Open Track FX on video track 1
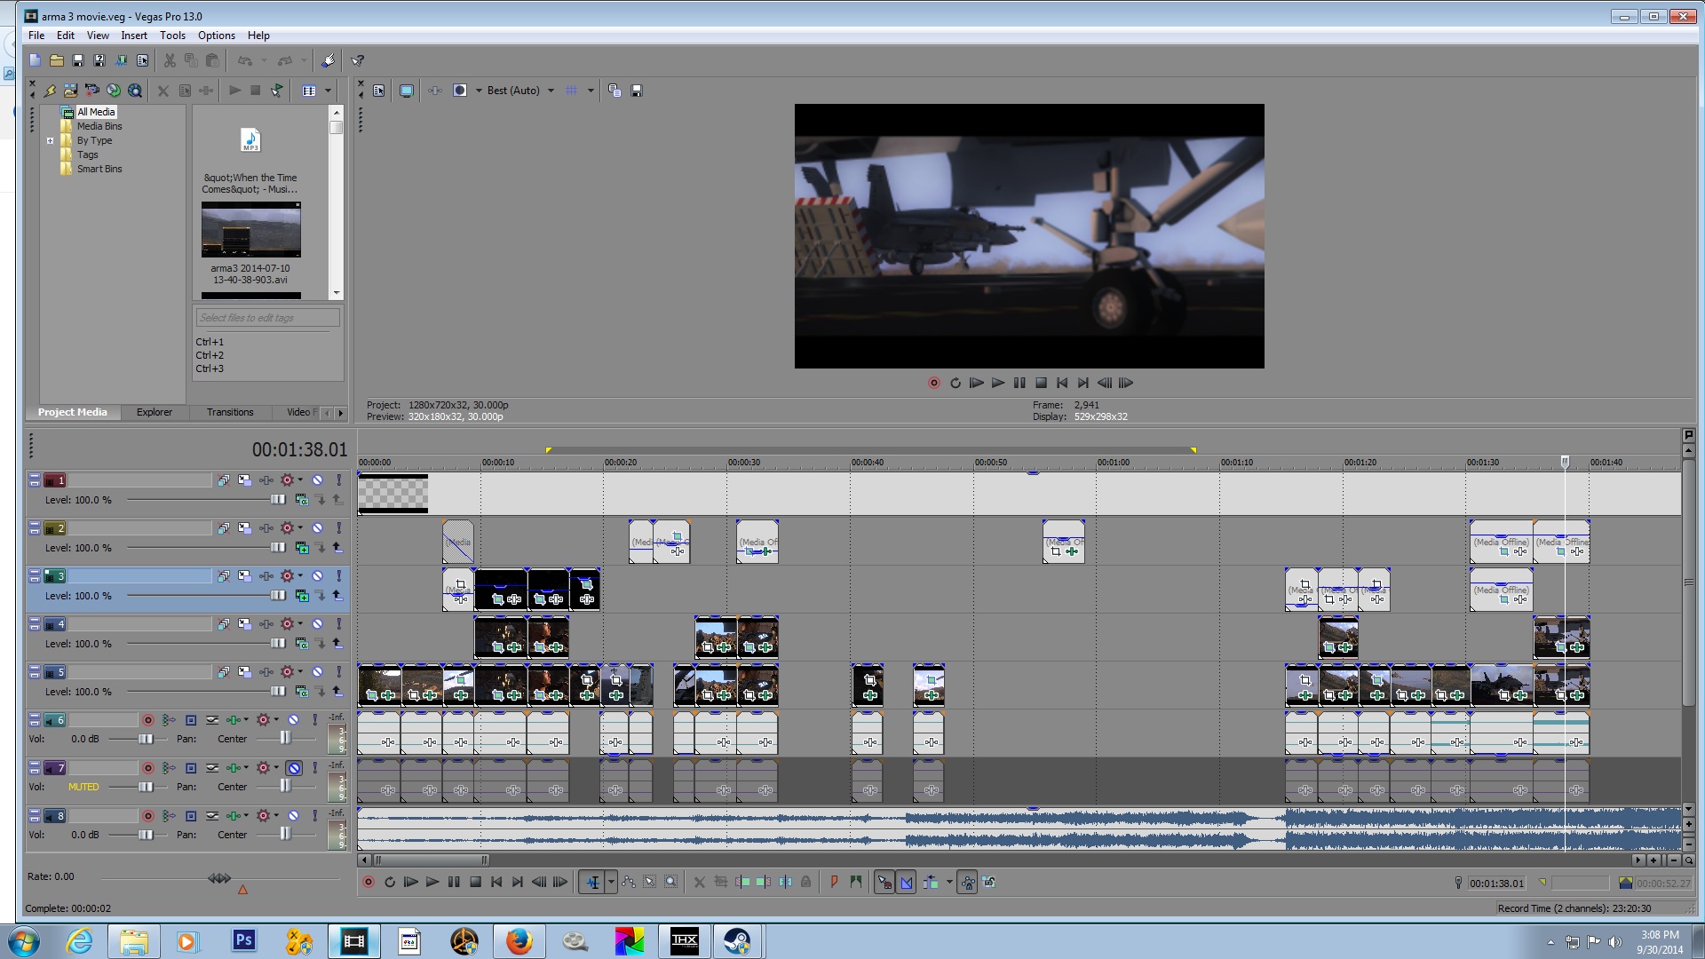The image size is (1705, 959). pos(266,479)
